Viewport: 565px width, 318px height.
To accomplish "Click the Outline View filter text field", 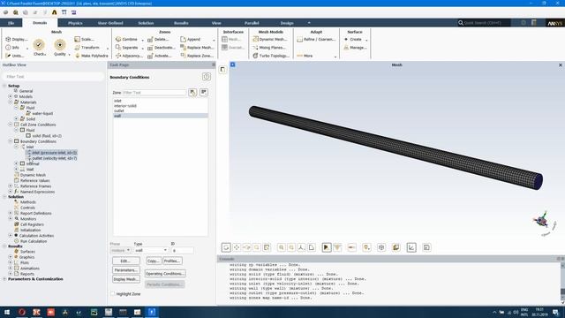I will 53,77.
